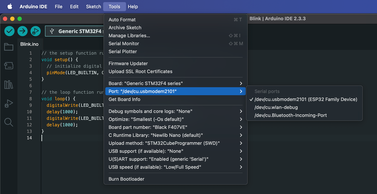Open Library Manager books icon
This screenshot has height=194, width=377.
(x=9, y=85)
